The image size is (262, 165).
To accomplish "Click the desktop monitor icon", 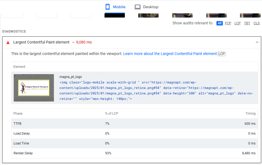I will click(x=137, y=7).
